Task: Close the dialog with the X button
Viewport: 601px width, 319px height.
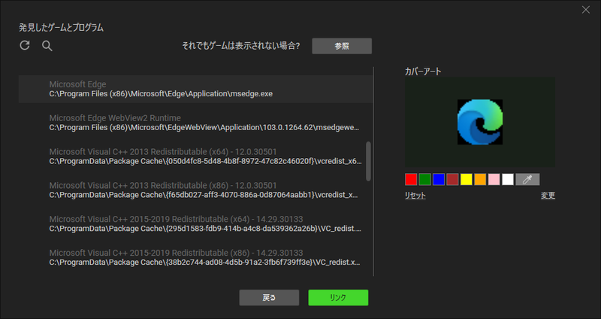Action: [586, 10]
